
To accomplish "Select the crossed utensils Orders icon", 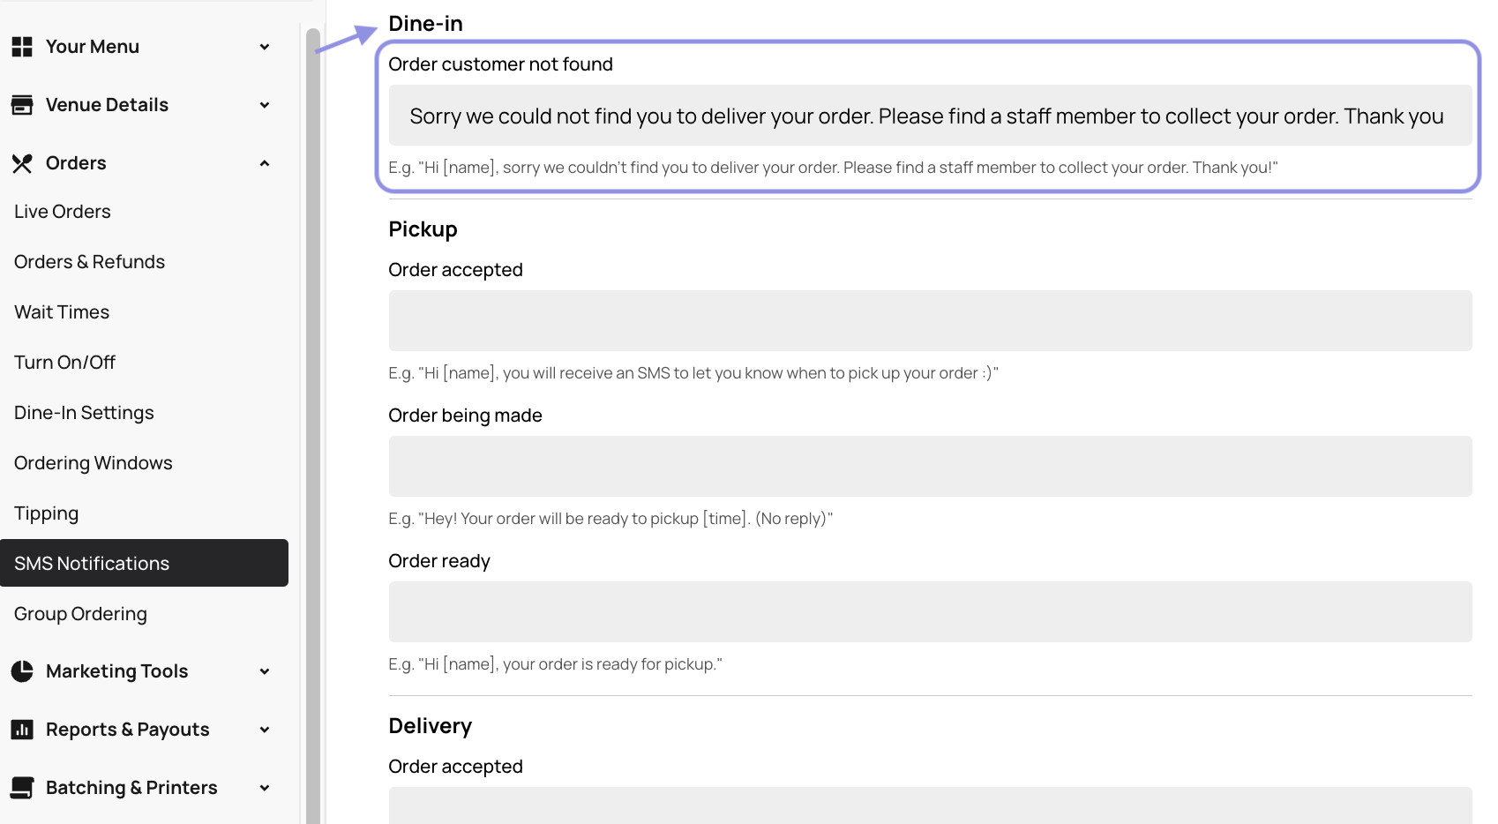I will [x=22, y=162].
